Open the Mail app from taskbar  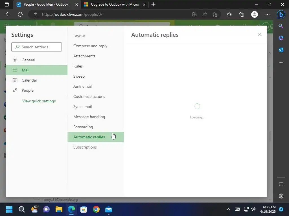tap(109, 209)
